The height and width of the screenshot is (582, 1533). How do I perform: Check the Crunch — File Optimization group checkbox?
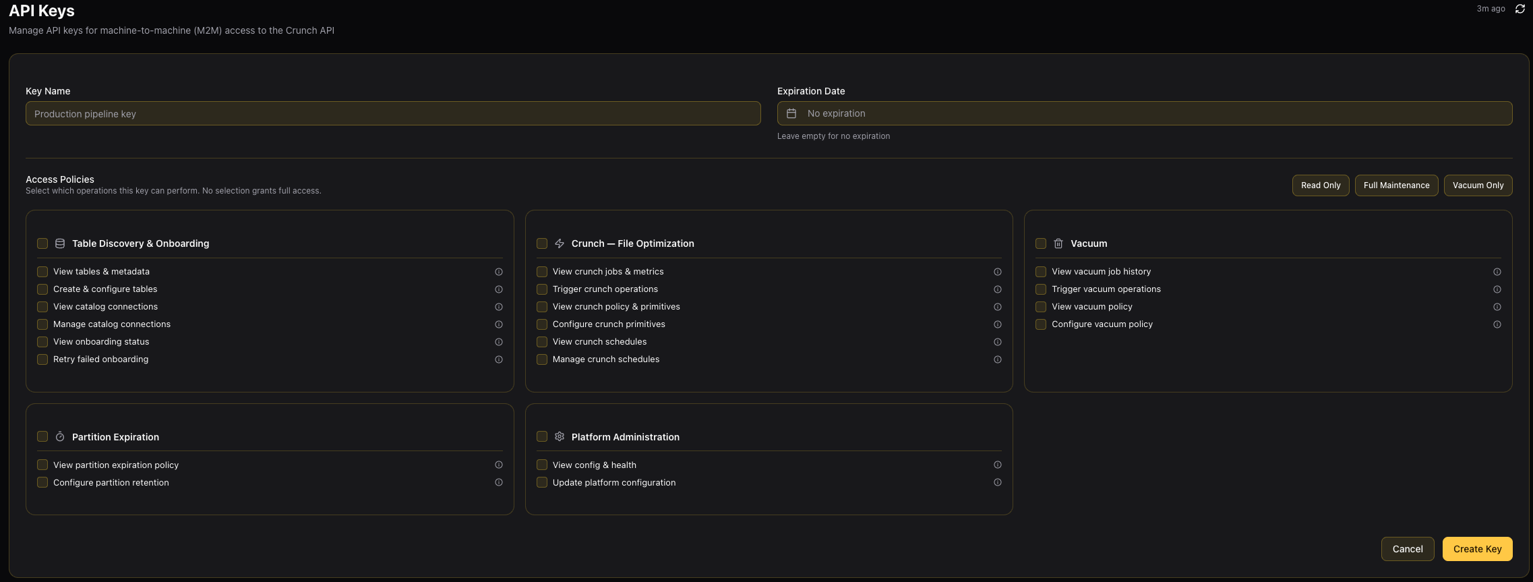point(542,243)
